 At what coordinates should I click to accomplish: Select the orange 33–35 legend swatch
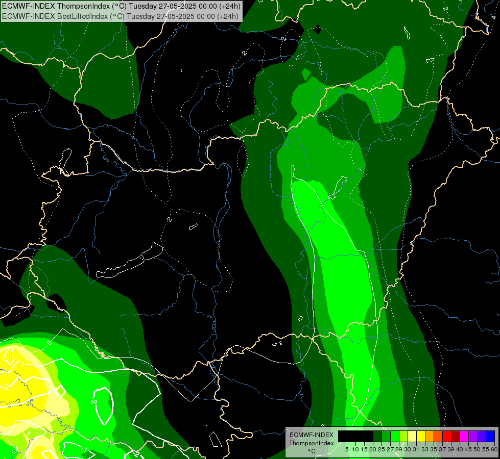click(x=430, y=436)
